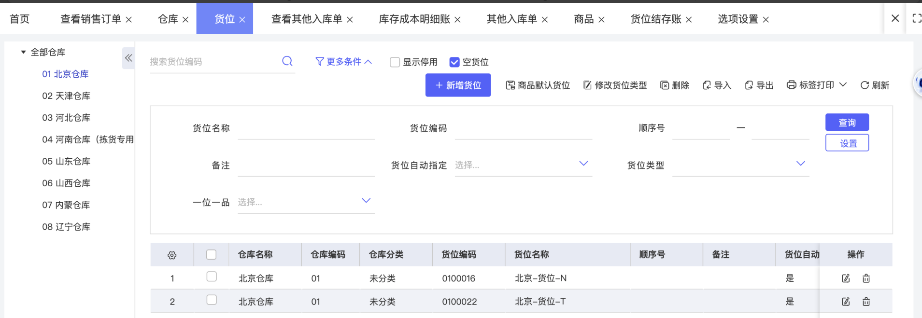Refresh the list with 刷新
922x318 pixels.
point(875,85)
